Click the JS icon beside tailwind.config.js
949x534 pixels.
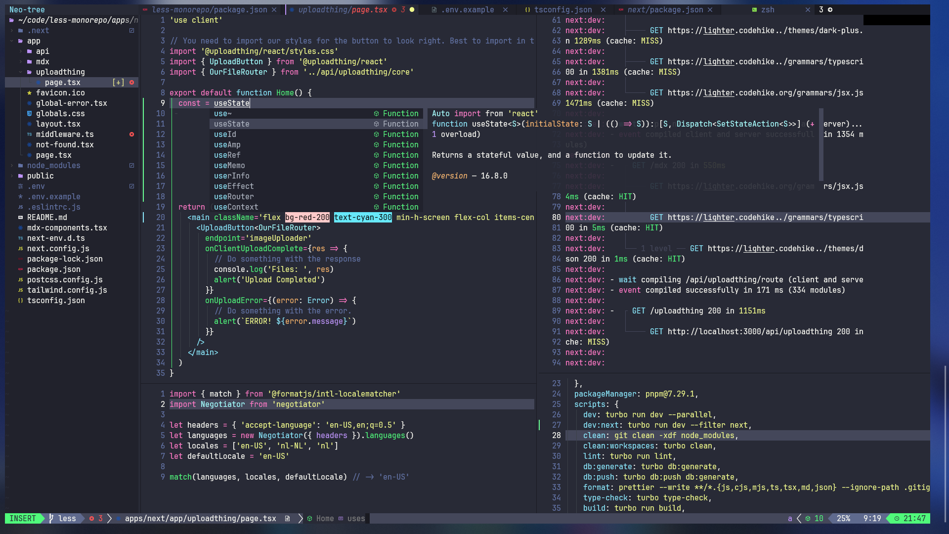20,290
